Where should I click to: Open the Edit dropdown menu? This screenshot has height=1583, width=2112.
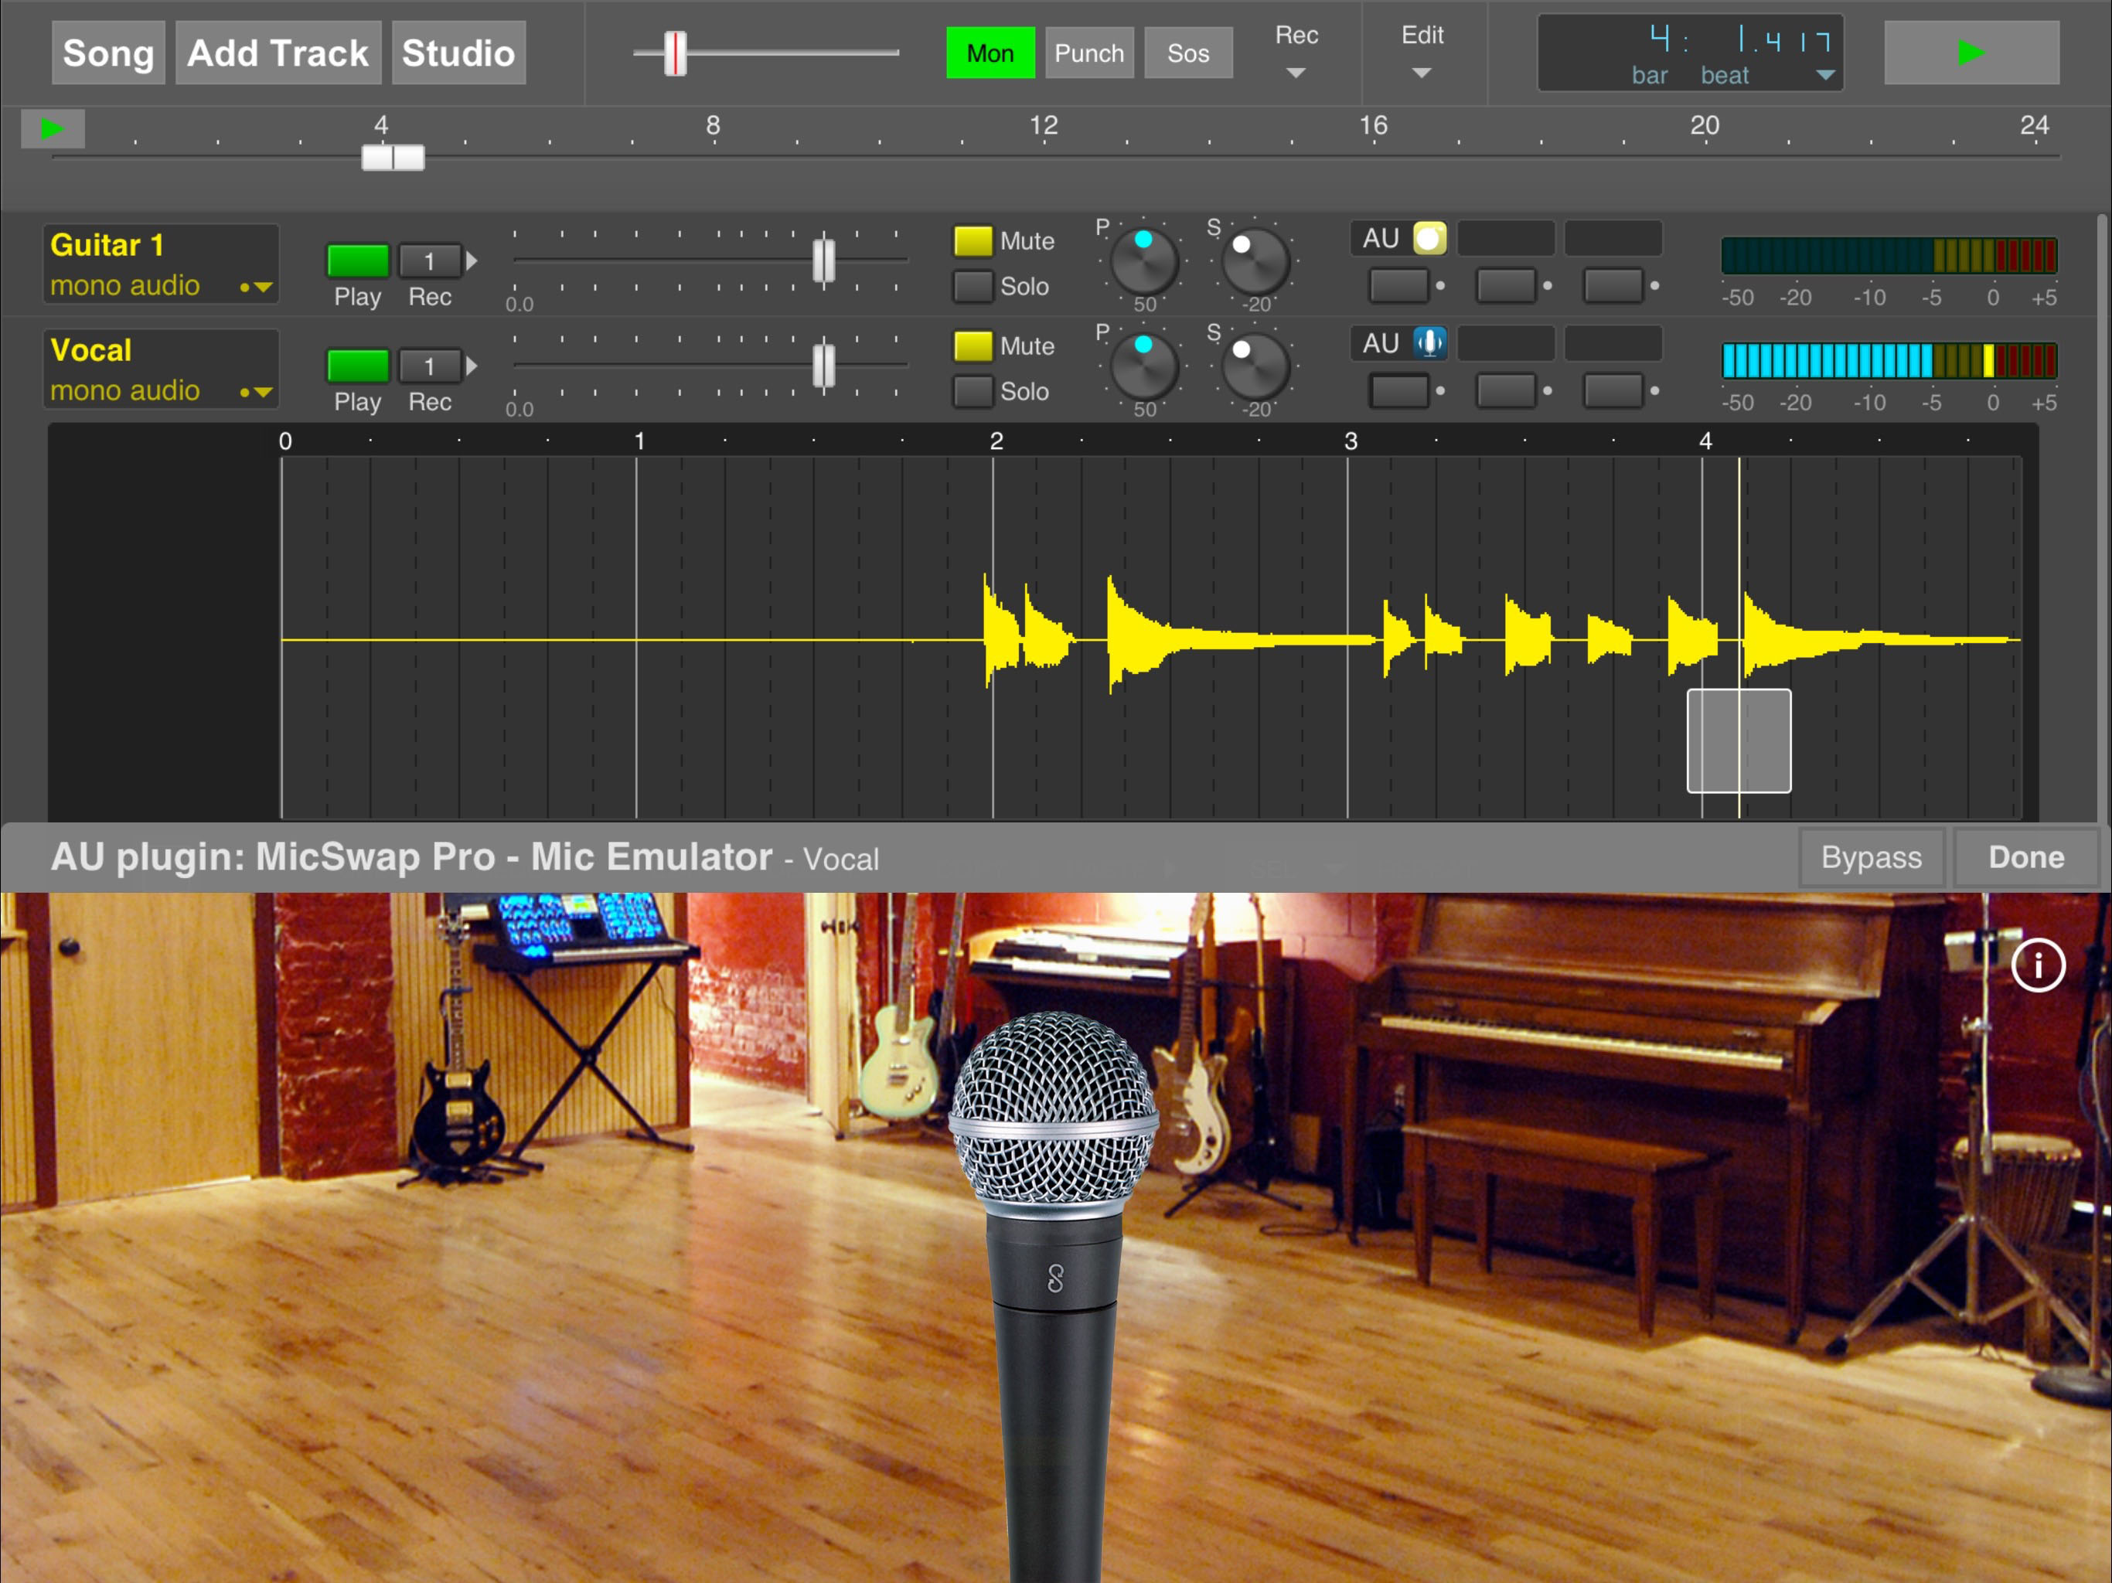[1422, 53]
